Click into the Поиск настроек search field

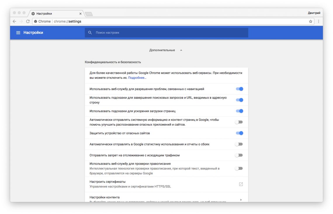click(169, 33)
